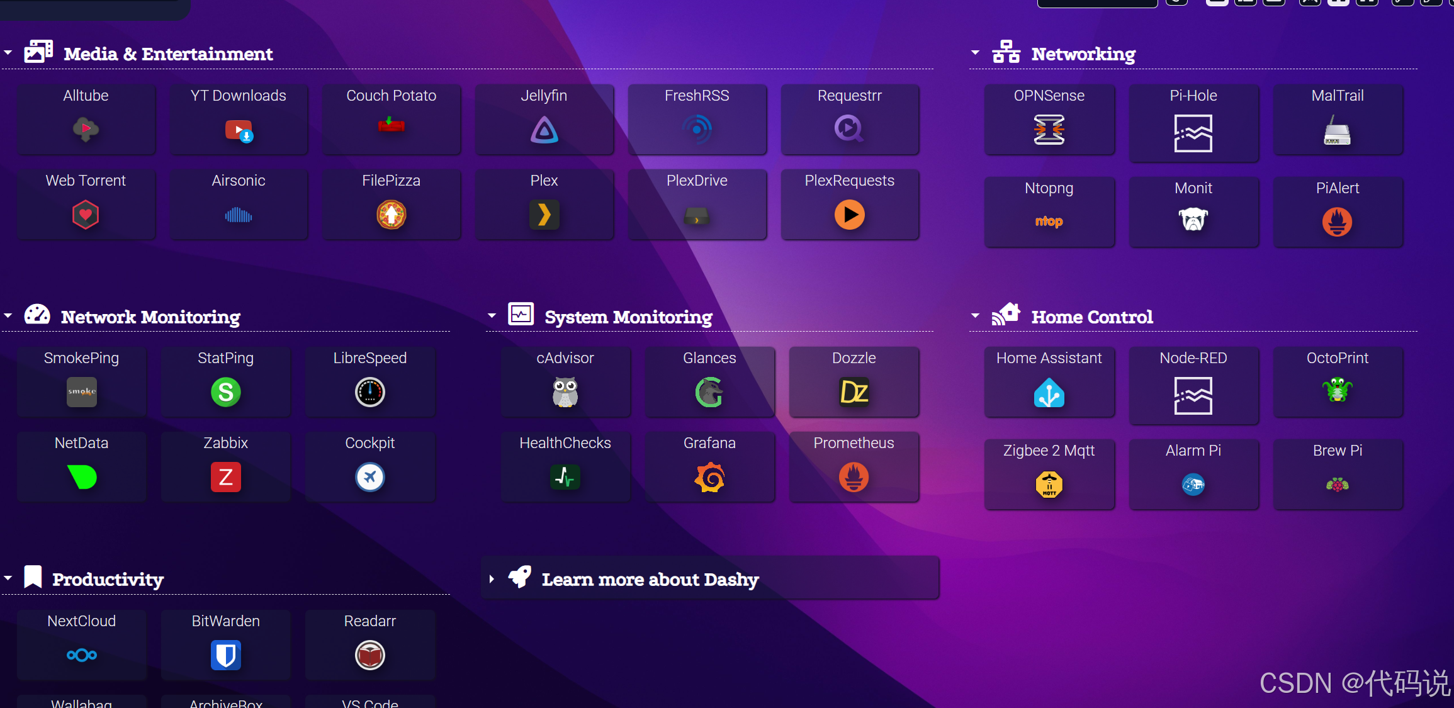Collapse the Productivity section arrow
The width and height of the screenshot is (1454, 708).
[8, 578]
